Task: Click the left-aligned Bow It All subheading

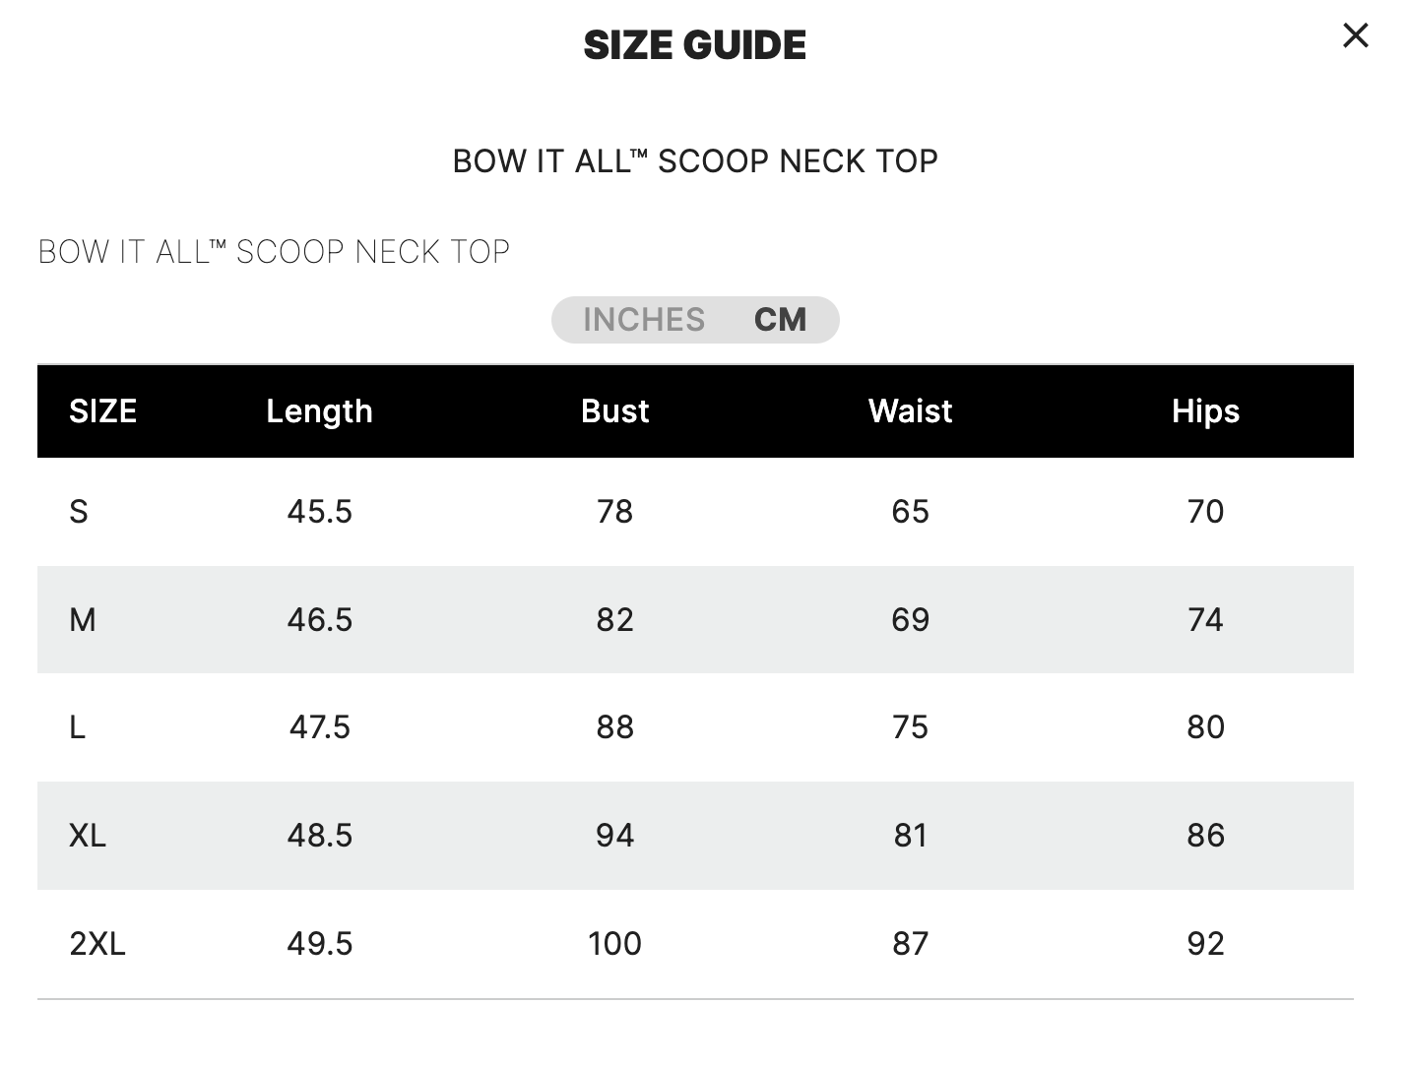Action: [274, 252]
